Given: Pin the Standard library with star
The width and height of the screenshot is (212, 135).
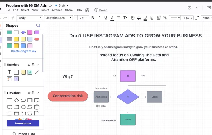Looking at the screenshot, I should 29,65.
